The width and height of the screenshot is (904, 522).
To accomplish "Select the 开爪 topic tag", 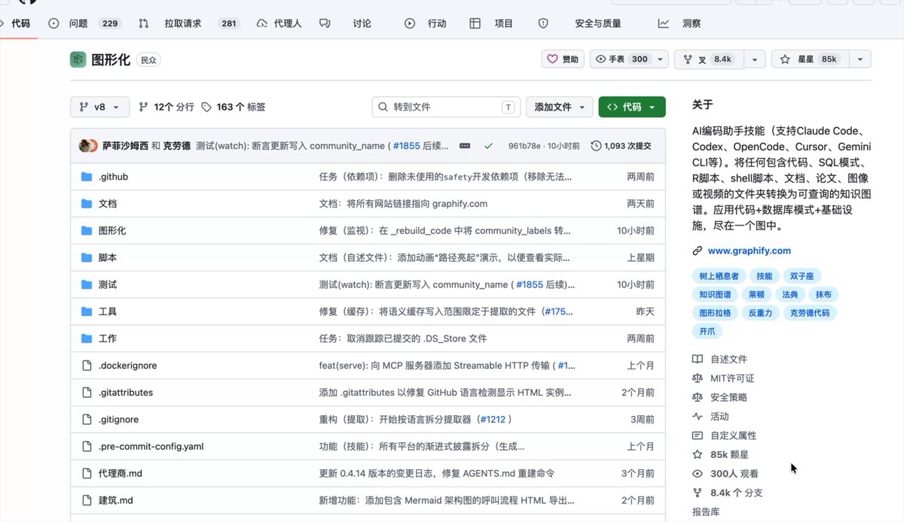I will click(707, 332).
